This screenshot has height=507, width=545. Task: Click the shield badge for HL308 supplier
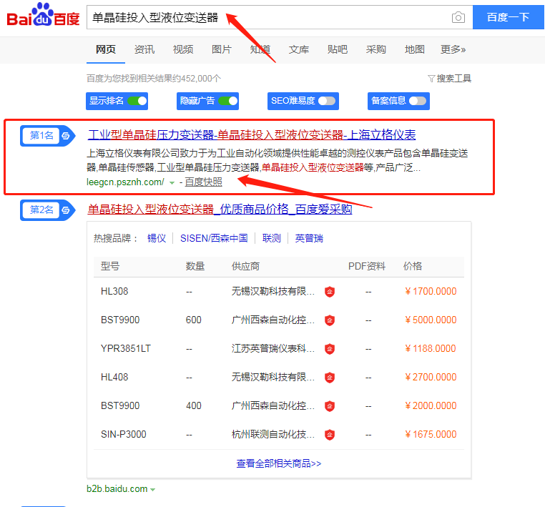[330, 292]
